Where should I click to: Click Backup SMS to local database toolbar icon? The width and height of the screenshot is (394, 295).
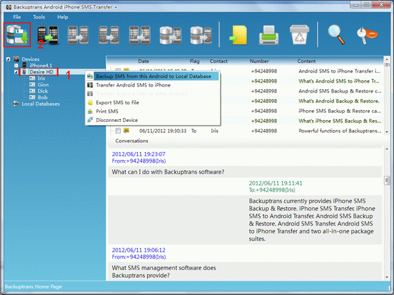pyautogui.click(x=17, y=35)
